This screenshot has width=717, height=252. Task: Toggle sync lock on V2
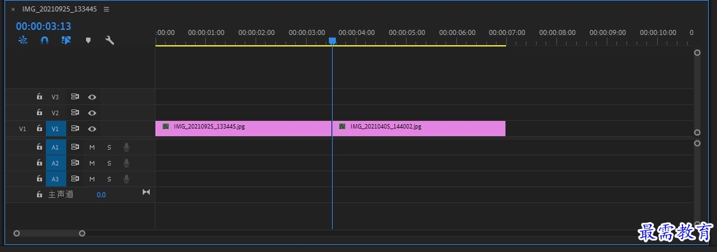75,113
